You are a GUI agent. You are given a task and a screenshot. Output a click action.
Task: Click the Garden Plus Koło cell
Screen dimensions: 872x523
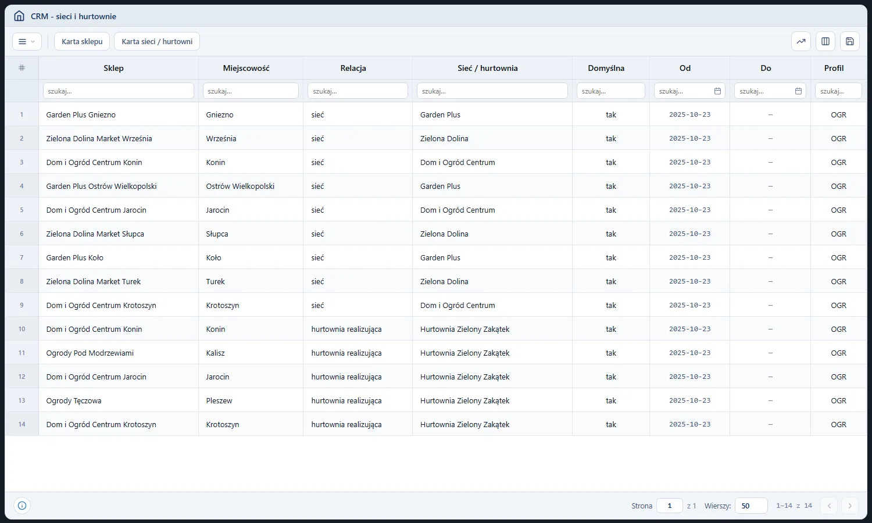pos(119,257)
